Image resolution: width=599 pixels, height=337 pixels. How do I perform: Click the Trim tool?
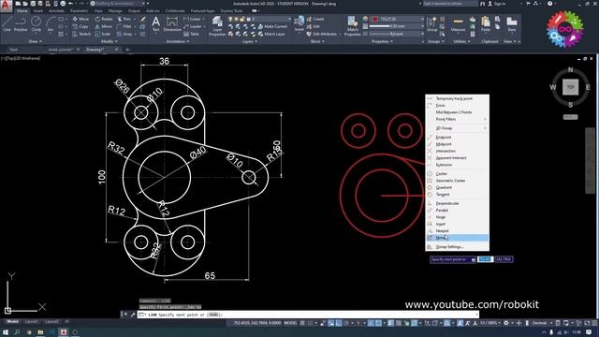click(x=124, y=19)
